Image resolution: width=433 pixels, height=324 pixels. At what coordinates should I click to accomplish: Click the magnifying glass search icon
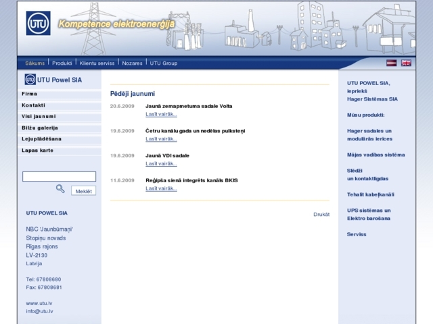pyautogui.click(x=60, y=189)
